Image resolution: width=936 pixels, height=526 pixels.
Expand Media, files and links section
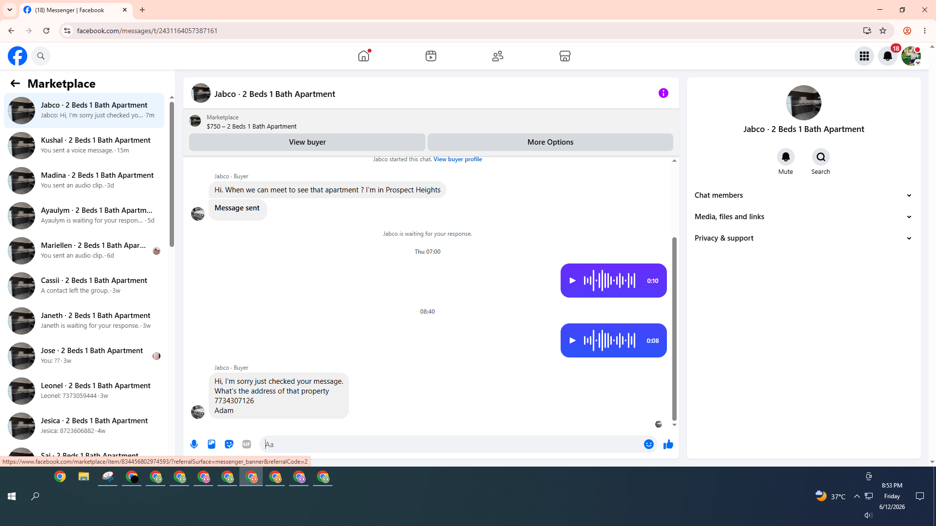804,217
